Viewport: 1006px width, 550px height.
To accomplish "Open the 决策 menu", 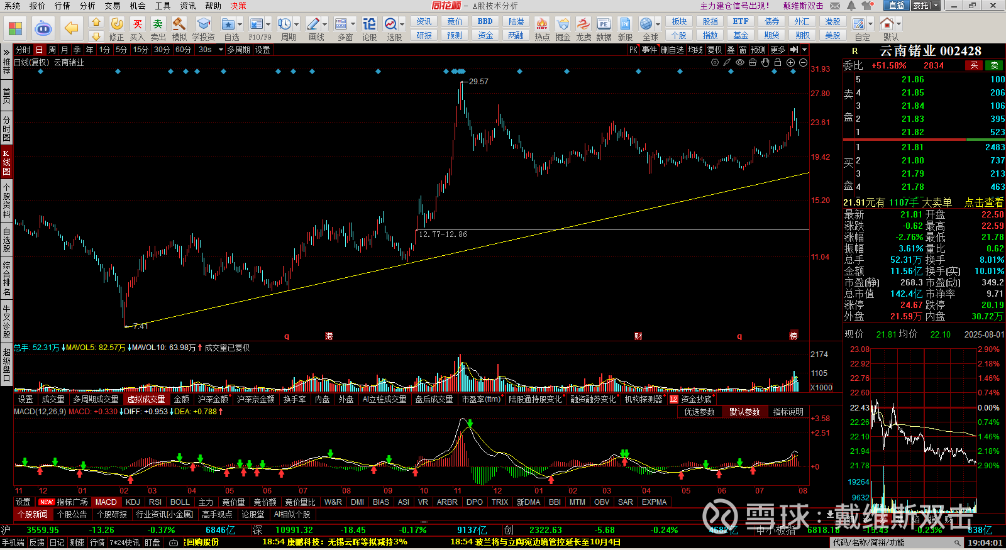I will [238, 6].
